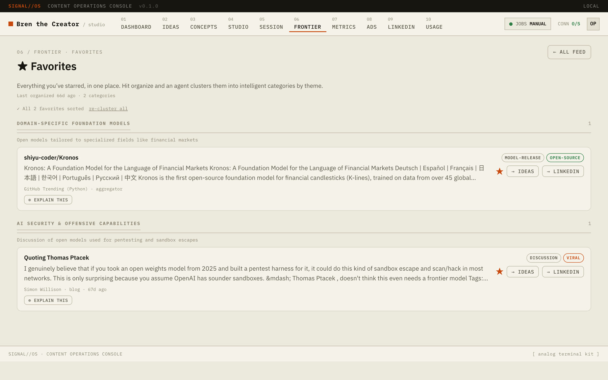Toggle the Jobs Manual mode button

528,24
